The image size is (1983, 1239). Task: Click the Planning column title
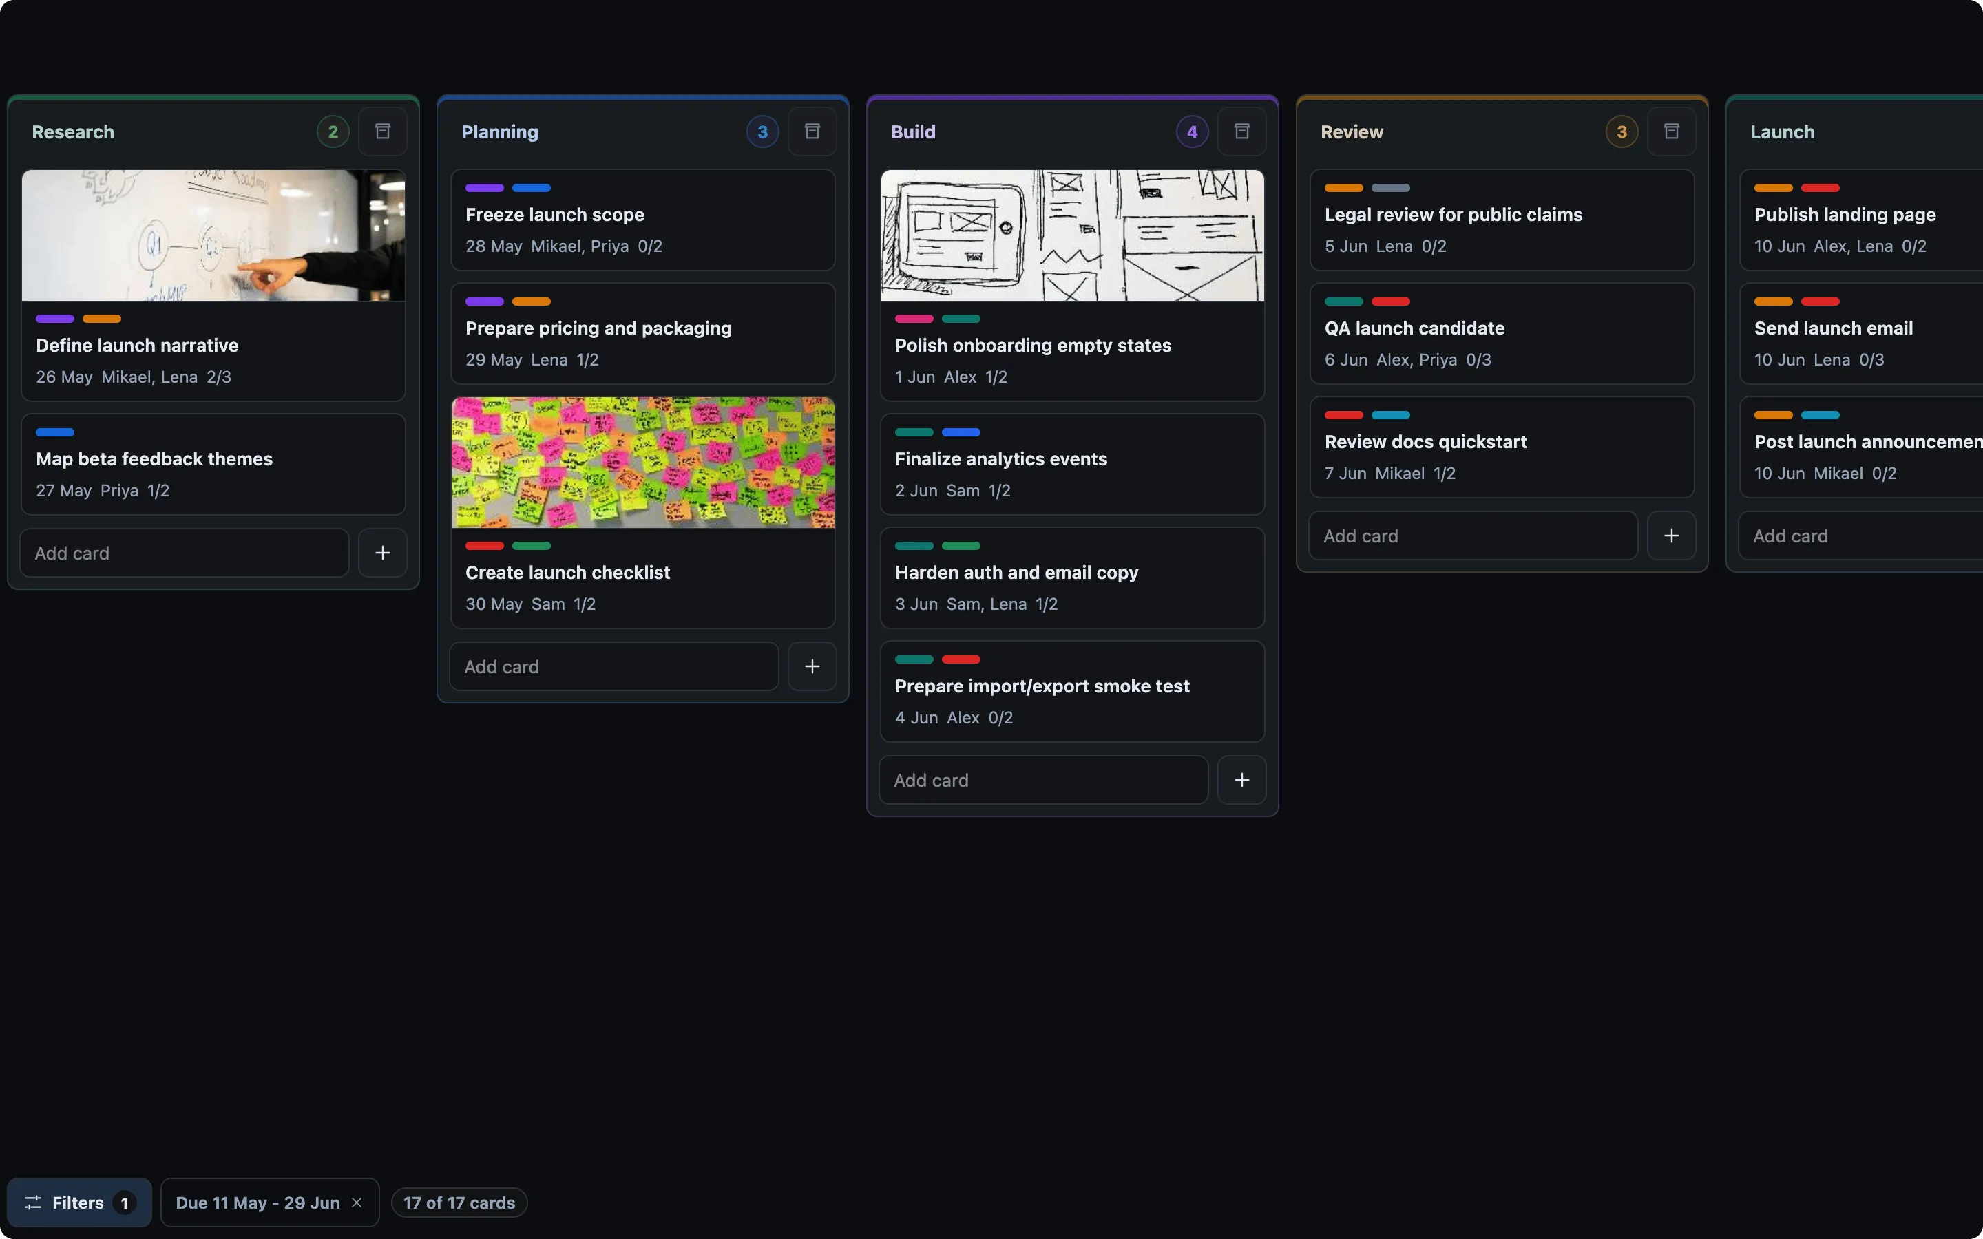[x=500, y=132]
